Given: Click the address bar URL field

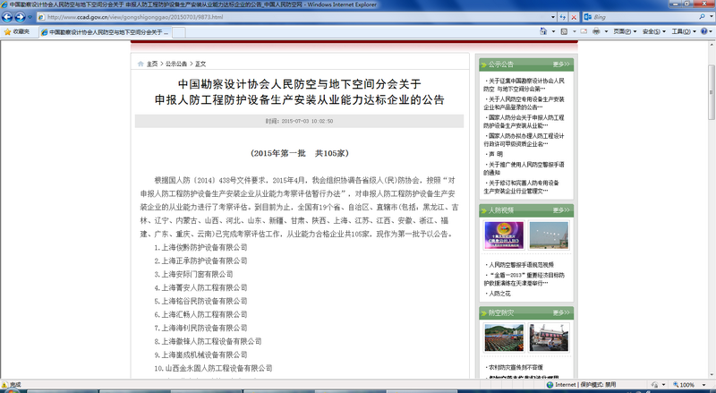Looking at the screenshot, I should click(294, 17).
